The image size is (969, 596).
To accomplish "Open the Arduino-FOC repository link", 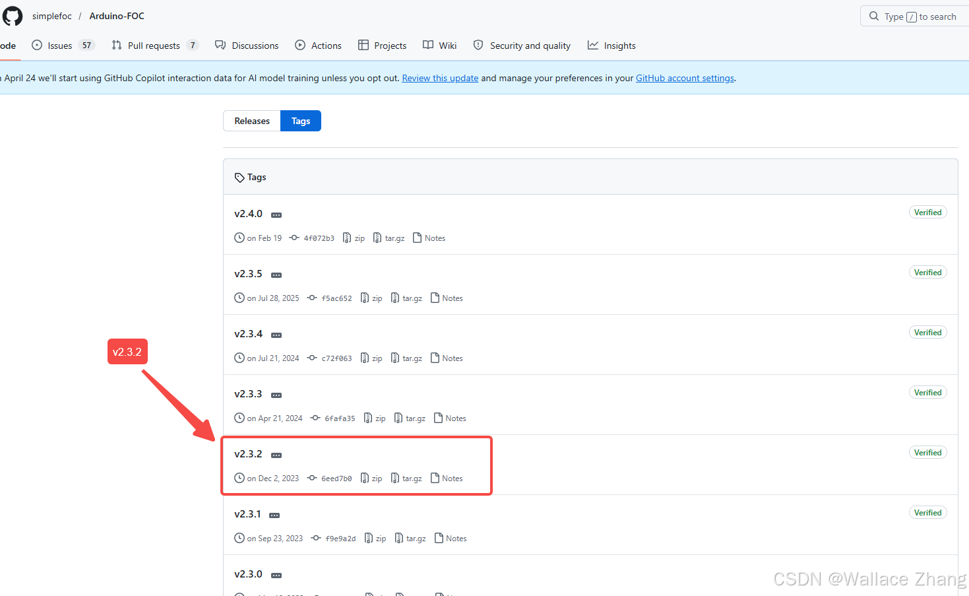I will (117, 16).
